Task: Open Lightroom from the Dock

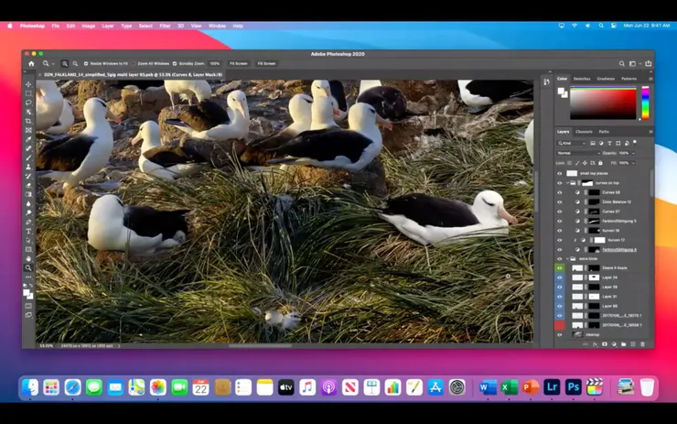Action: click(552, 387)
